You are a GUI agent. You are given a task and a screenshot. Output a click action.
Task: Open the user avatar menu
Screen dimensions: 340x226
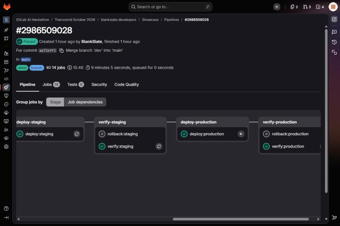click(x=333, y=7)
